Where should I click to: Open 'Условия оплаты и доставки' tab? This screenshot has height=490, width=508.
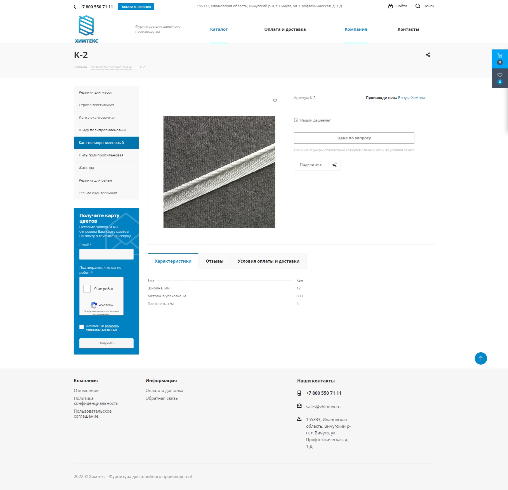coord(268,261)
